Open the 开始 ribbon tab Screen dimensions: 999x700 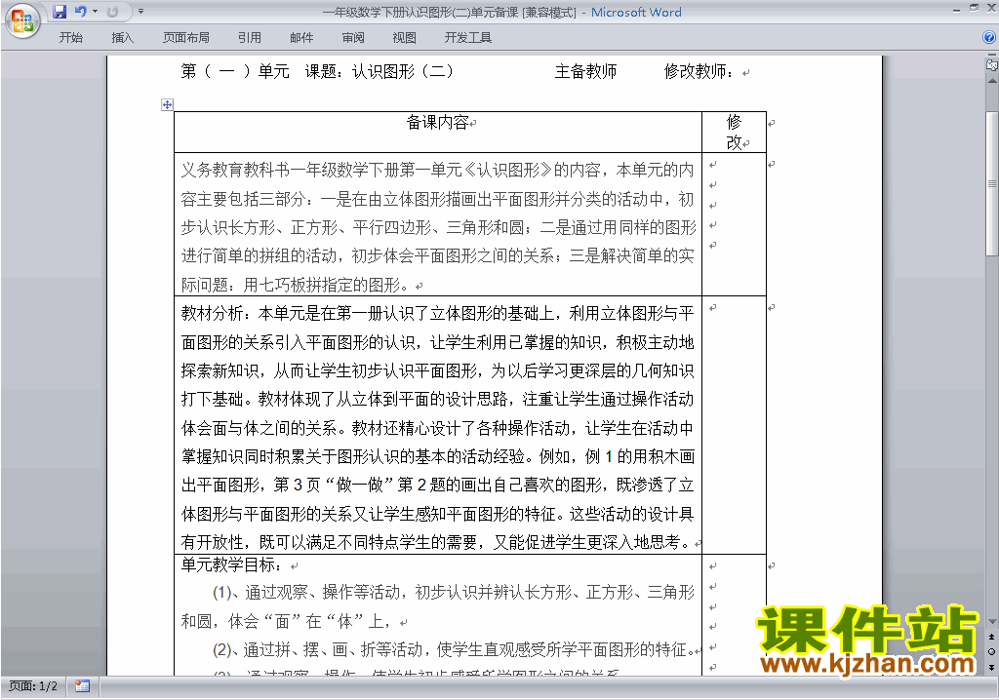coord(70,38)
